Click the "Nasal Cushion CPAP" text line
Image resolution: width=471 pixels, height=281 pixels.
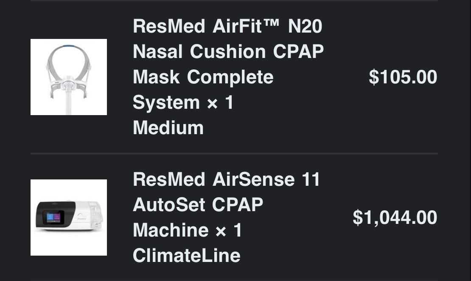[228, 52]
